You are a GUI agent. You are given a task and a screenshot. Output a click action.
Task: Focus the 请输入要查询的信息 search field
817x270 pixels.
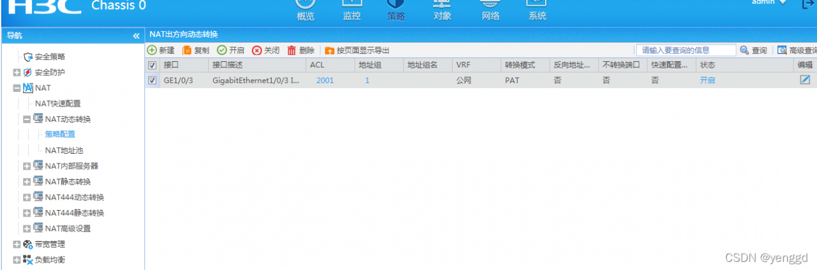tap(686, 50)
